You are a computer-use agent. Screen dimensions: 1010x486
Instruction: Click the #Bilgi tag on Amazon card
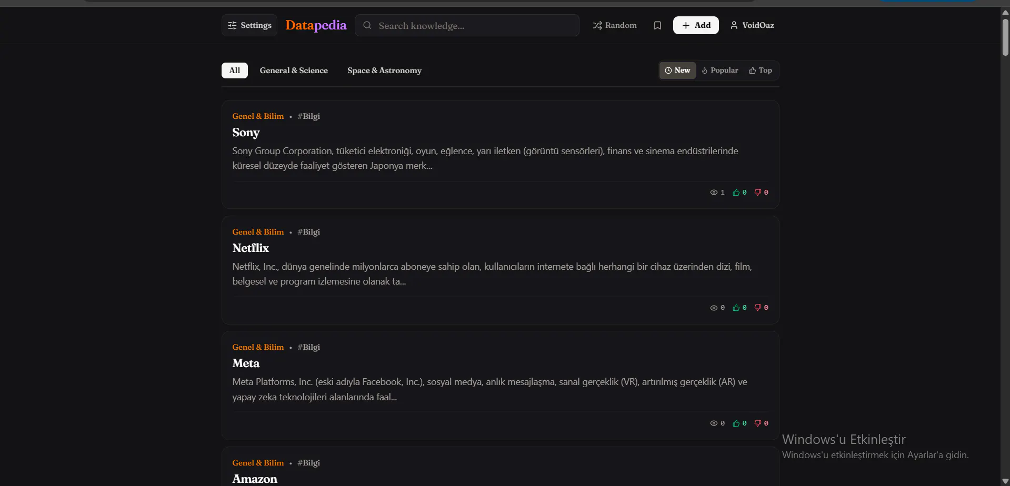point(308,463)
